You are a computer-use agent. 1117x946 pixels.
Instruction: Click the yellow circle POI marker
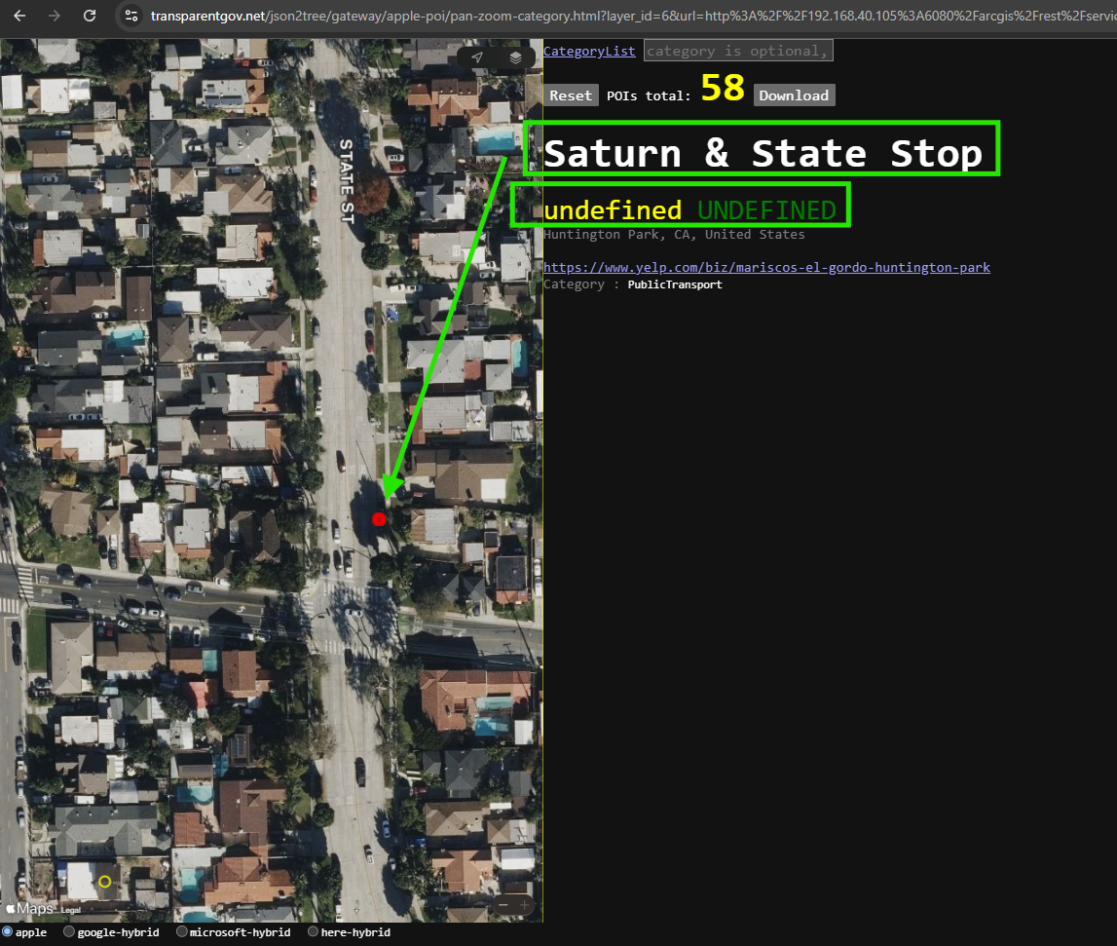coord(105,882)
